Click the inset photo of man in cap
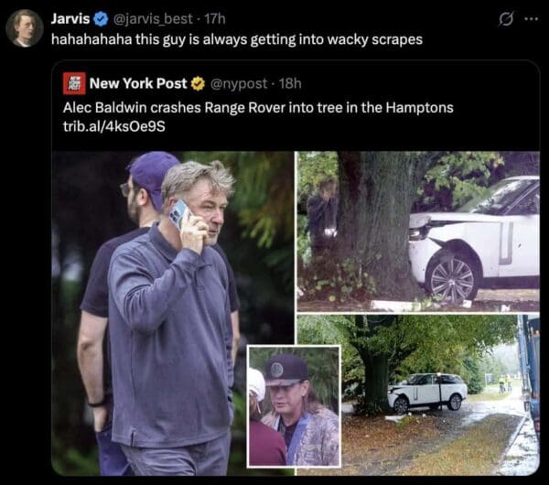 294,405
